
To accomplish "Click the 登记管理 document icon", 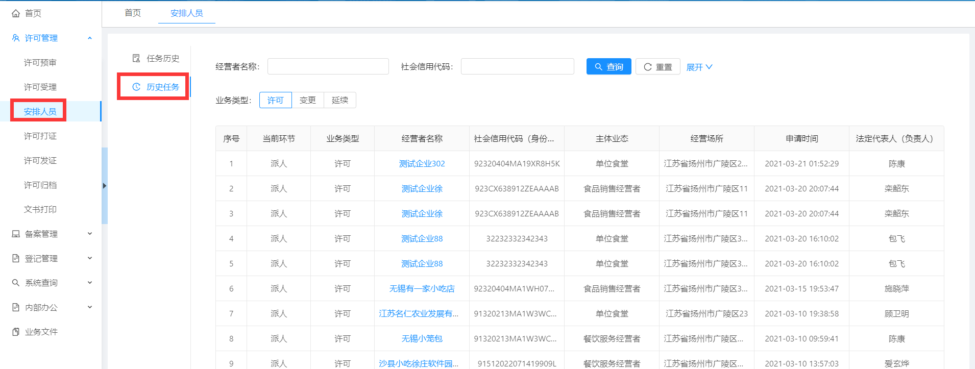I will [x=16, y=258].
